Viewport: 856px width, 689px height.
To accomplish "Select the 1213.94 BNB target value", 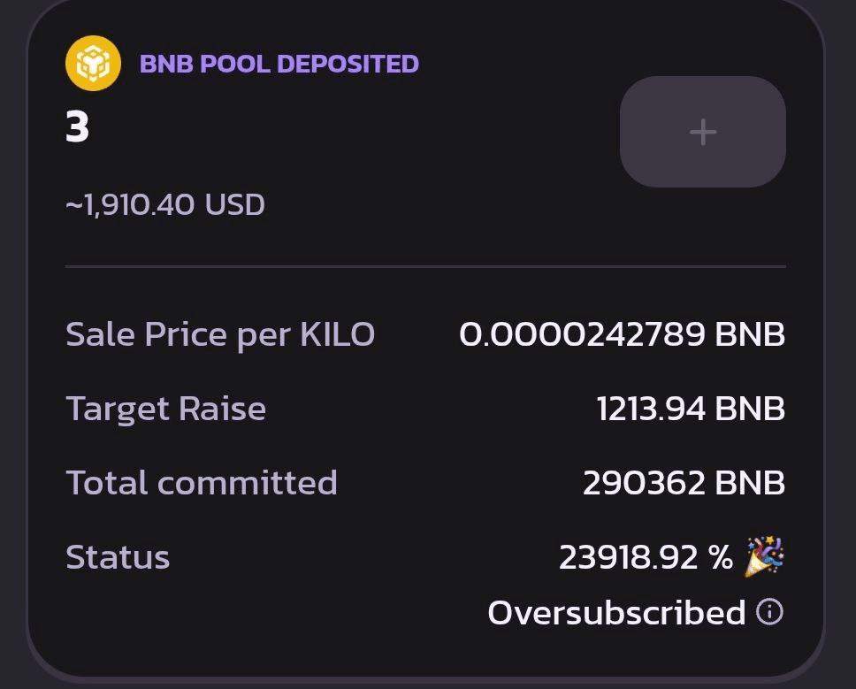I will [x=691, y=409].
